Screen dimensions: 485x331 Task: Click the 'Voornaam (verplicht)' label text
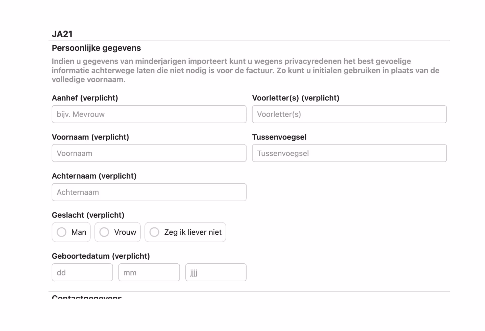pyautogui.click(x=90, y=137)
